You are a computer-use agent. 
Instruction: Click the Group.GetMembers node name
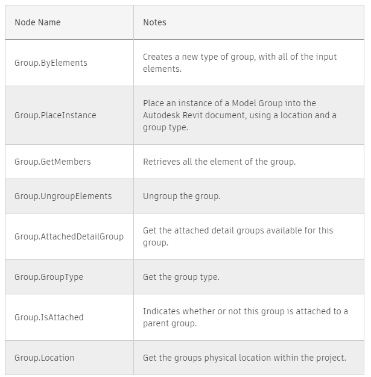pyautogui.click(x=52, y=162)
